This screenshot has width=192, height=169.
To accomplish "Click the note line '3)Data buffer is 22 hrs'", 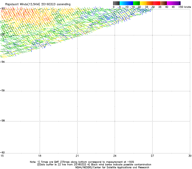I will [x=94, y=165].
